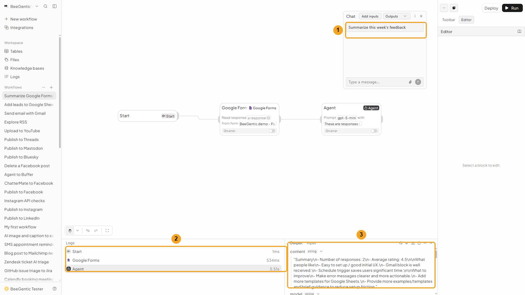Open the Publish to LinkedIn workflow
Viewport: 525px width, 295px height.
[29, 218]
